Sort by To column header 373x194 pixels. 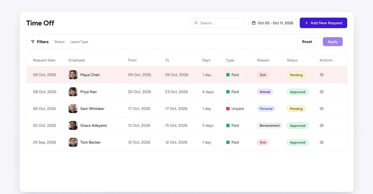tap(167, 60)
